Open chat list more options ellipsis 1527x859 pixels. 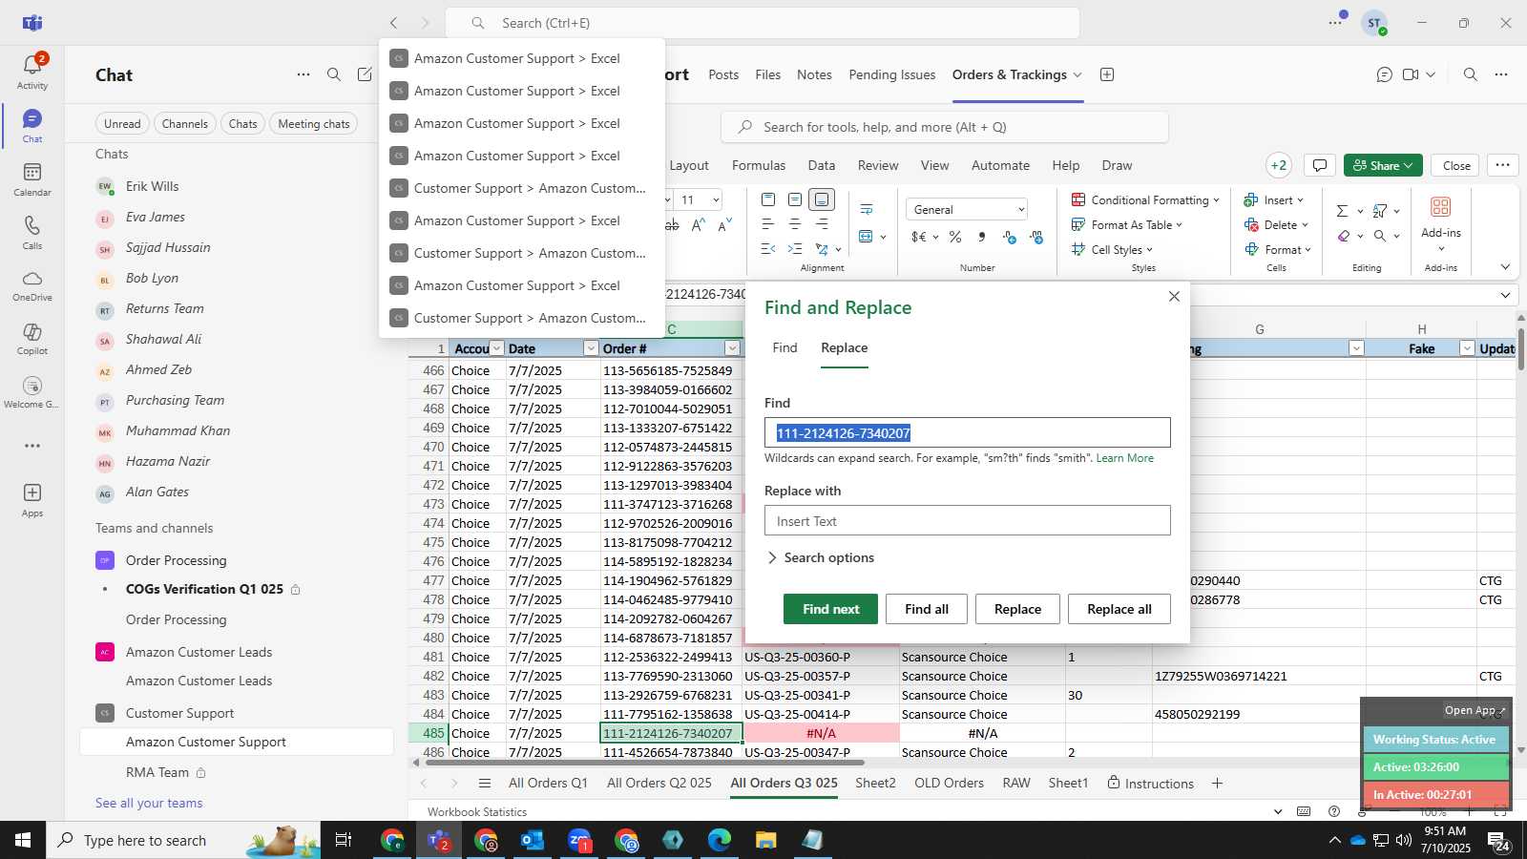pyautogui.click(x=303, y=74)
